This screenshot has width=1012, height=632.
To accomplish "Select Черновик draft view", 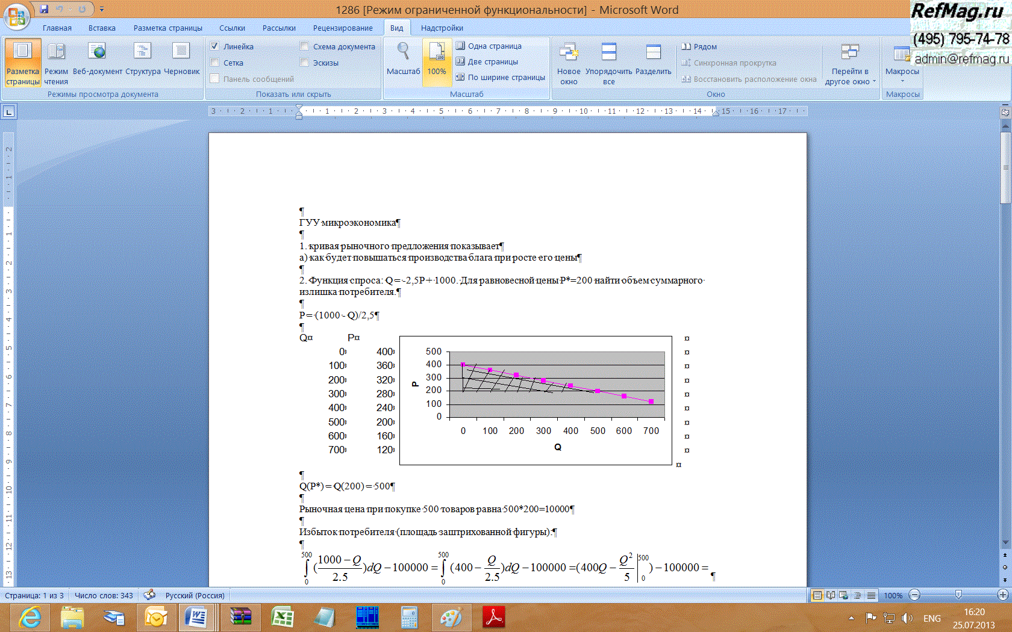I will click(x=181, y=59).
